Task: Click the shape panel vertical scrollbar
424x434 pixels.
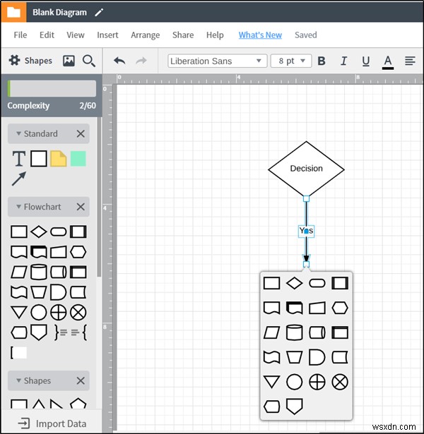Action: [x=99, y=197]
